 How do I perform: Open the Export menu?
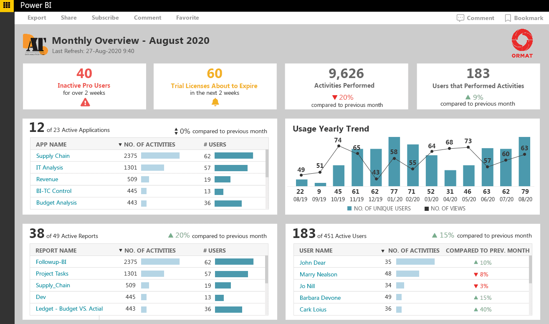[x=37, y=18]
